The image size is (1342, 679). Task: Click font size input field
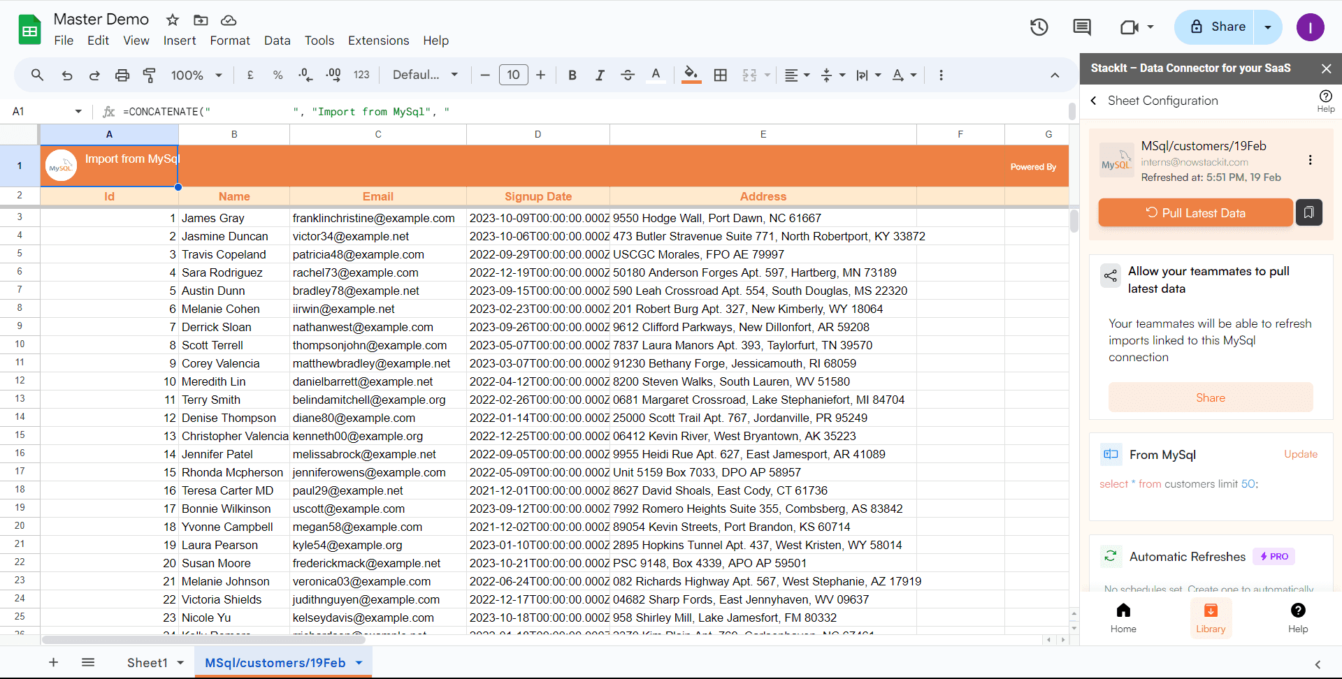click(514, 75)
